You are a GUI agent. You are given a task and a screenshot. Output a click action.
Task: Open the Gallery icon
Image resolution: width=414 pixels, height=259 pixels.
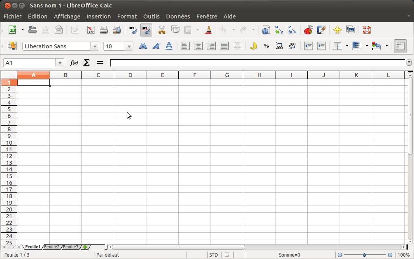(350, 30)
